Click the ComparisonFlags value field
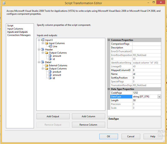 147,44
